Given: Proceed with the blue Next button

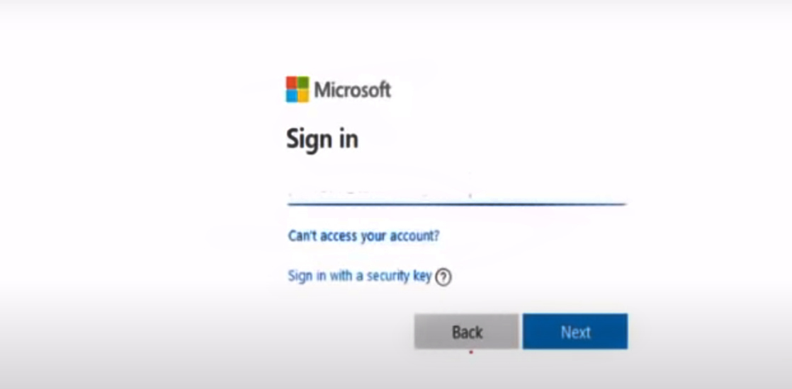Looking at the screenshot, I should pyautogui.click(x=575, y=332).
